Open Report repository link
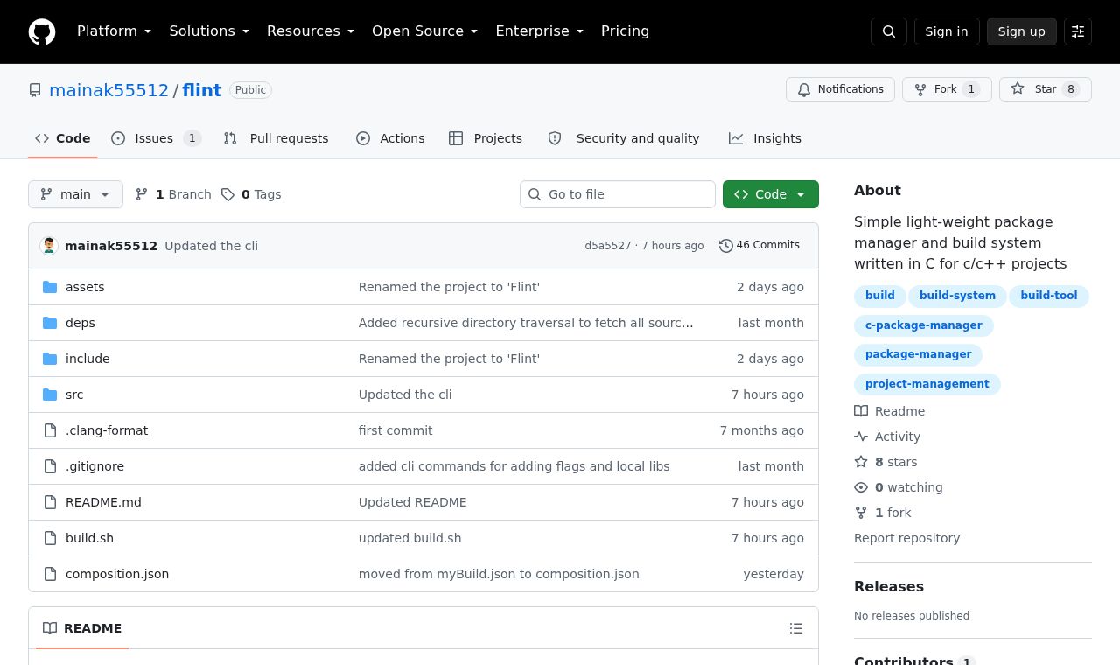 point(906,538)
